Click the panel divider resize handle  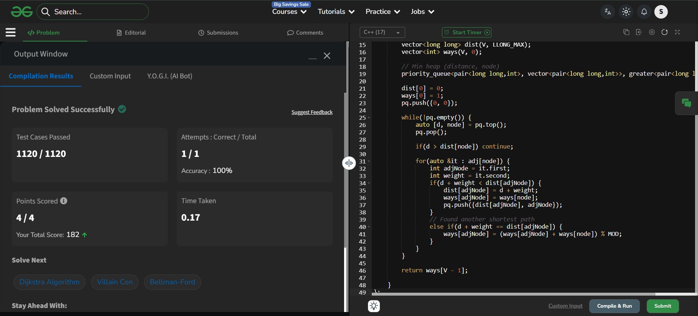348,163
